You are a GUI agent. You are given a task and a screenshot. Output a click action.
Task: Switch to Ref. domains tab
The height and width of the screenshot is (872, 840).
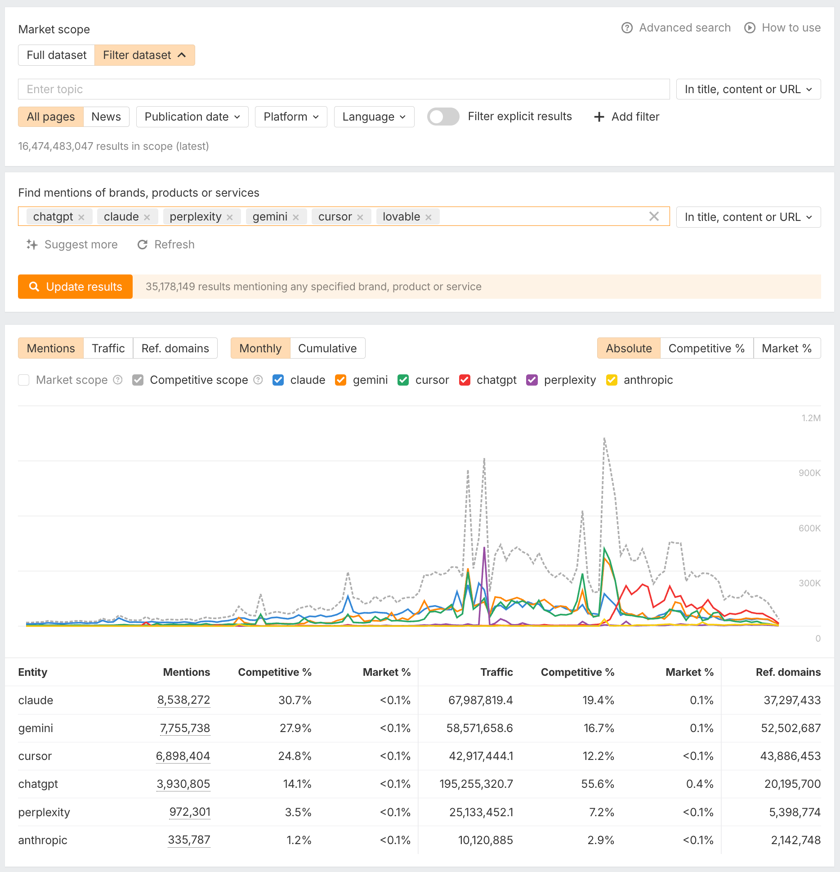click(x=175, y=348)
